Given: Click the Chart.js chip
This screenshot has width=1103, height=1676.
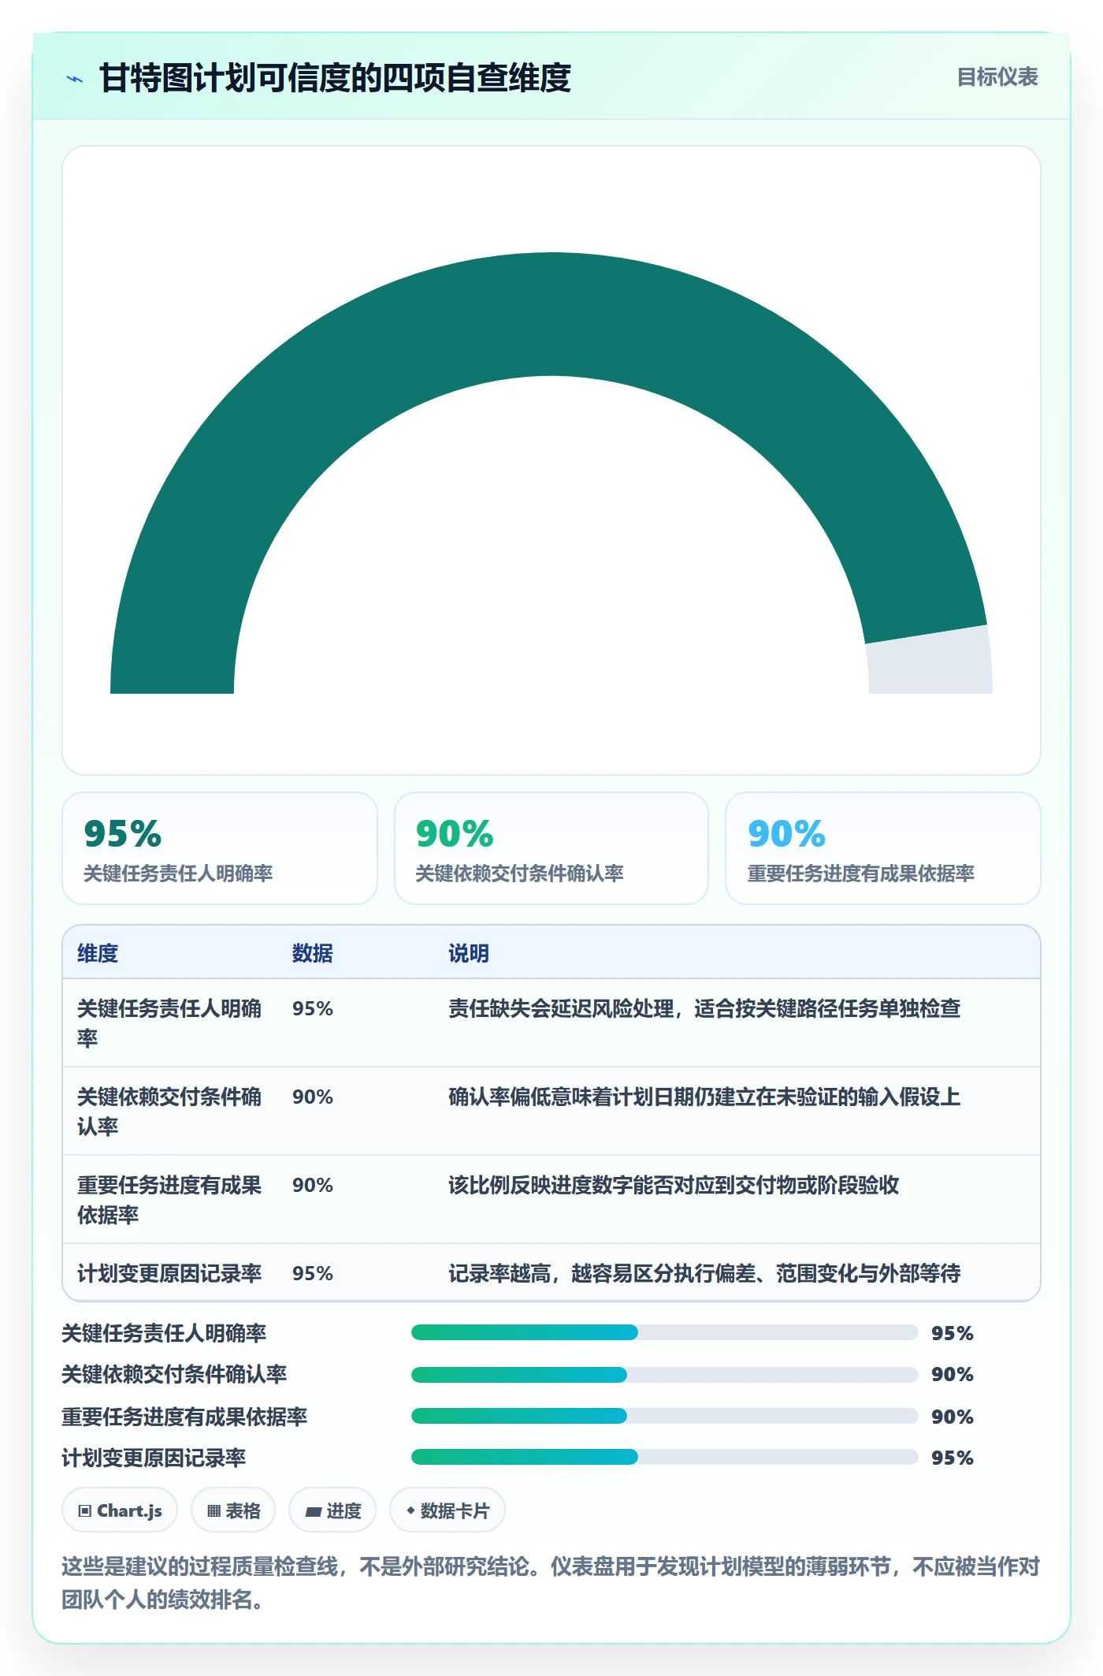Looking at the screenshot, I should (120, 1510).
